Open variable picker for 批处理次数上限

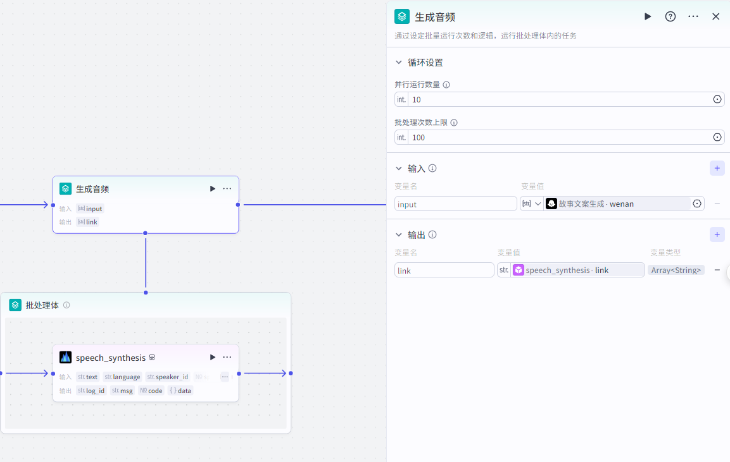pos(717,138)
